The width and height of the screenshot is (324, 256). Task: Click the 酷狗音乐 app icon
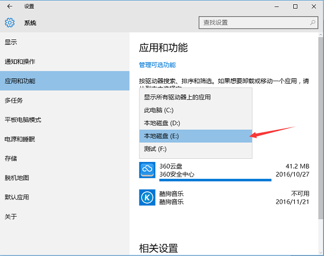[x=147, y=197]
